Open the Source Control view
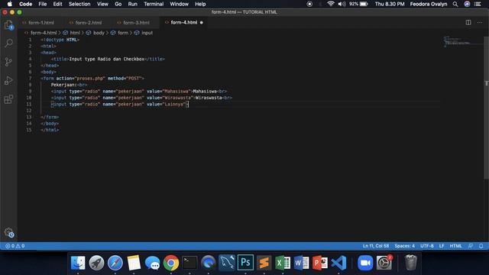The width and height of the screenshot is (489, 275). (x=8, y=62)
